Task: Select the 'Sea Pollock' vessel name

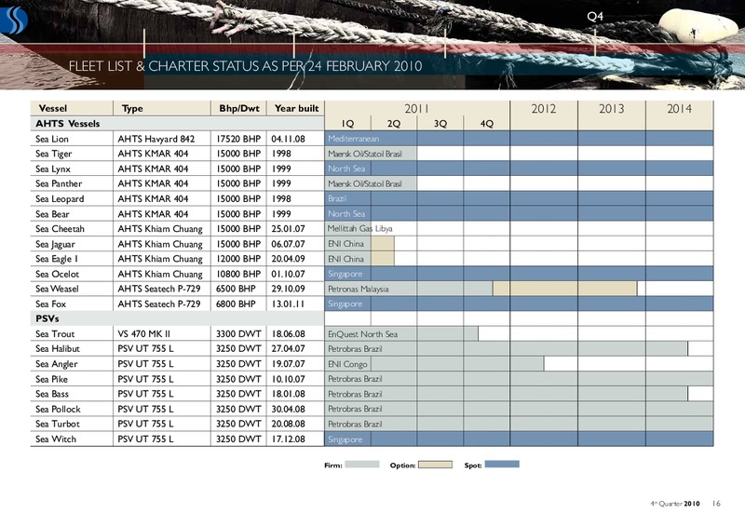Action: [x=58, y=409]
